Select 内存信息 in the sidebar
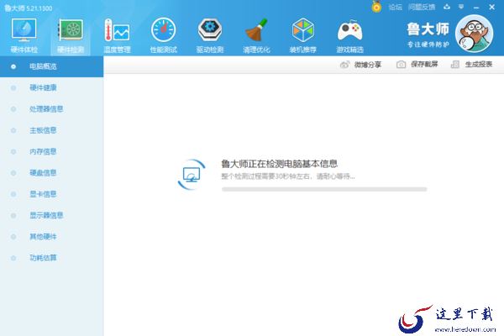504x336 pixels. (x=51, y=151)
